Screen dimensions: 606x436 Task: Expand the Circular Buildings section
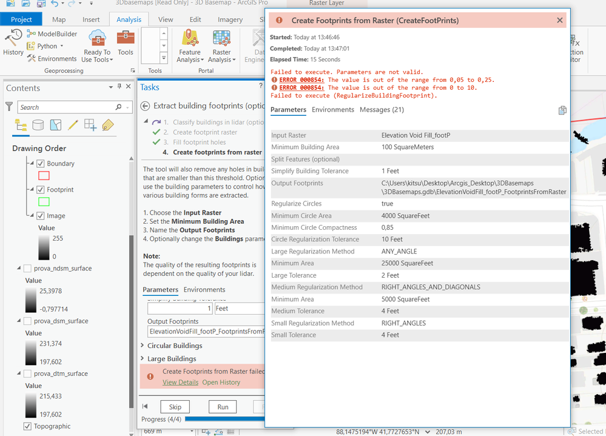142,345
